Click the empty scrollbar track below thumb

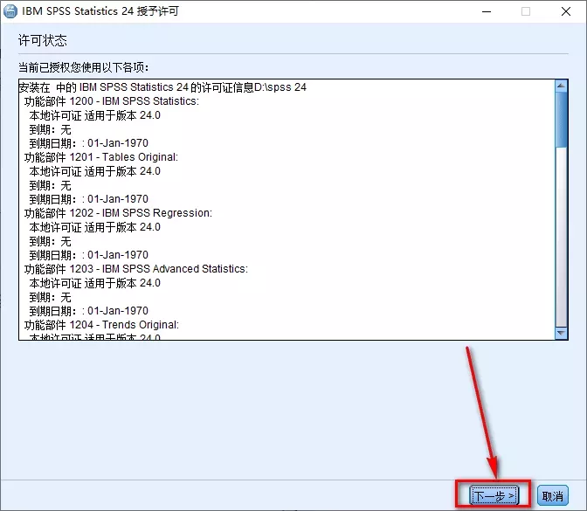click(562, 245)
